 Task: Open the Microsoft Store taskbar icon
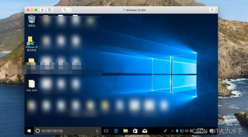coord(135,131)
